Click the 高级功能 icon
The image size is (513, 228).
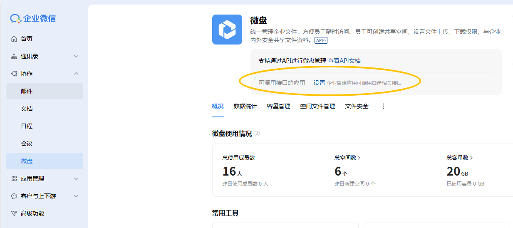coord(14,213)
